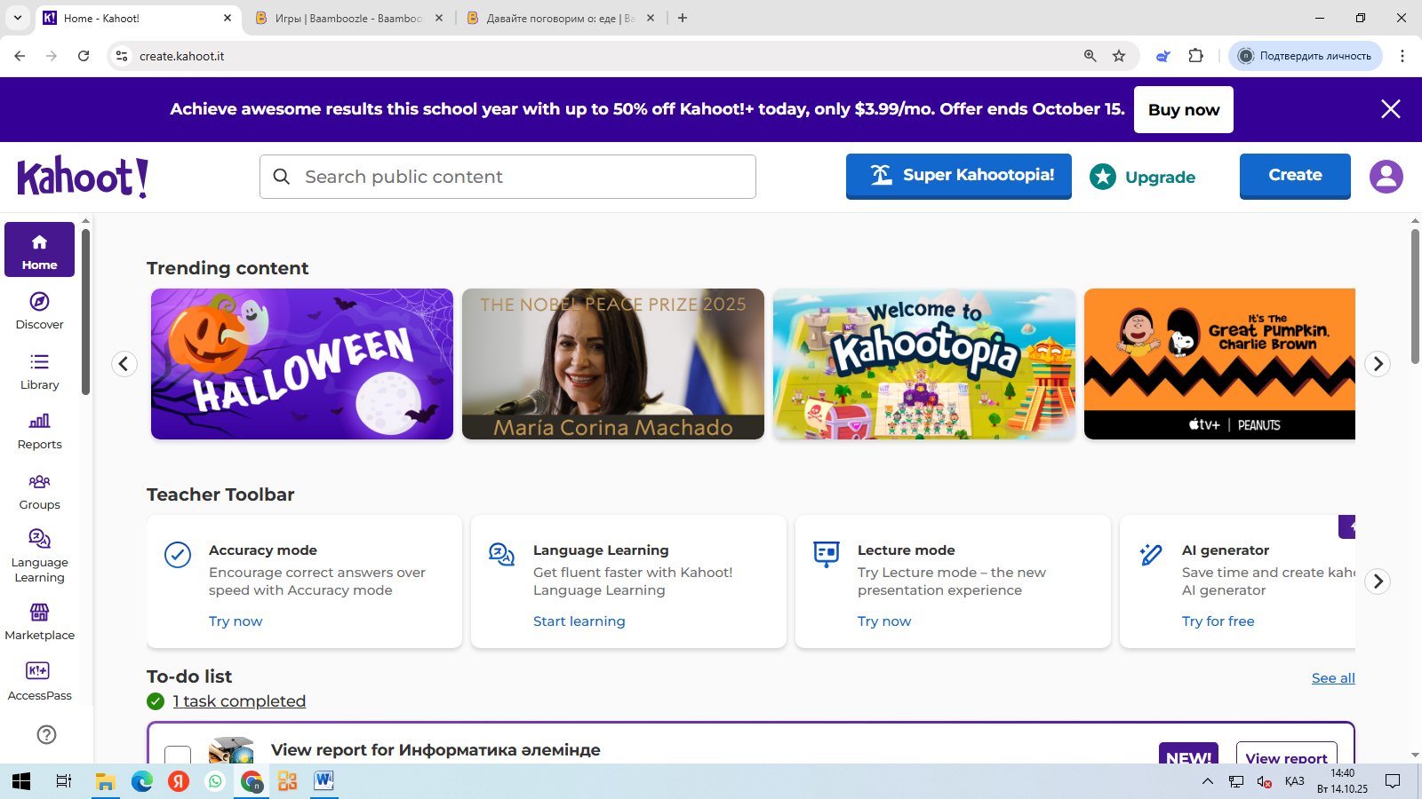View site information icon in the address bar

[x=122, y=56]
